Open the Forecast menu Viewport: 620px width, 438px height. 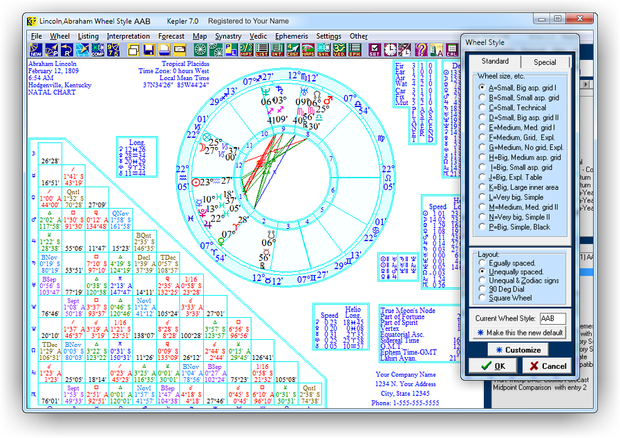(x=171, y=36)
